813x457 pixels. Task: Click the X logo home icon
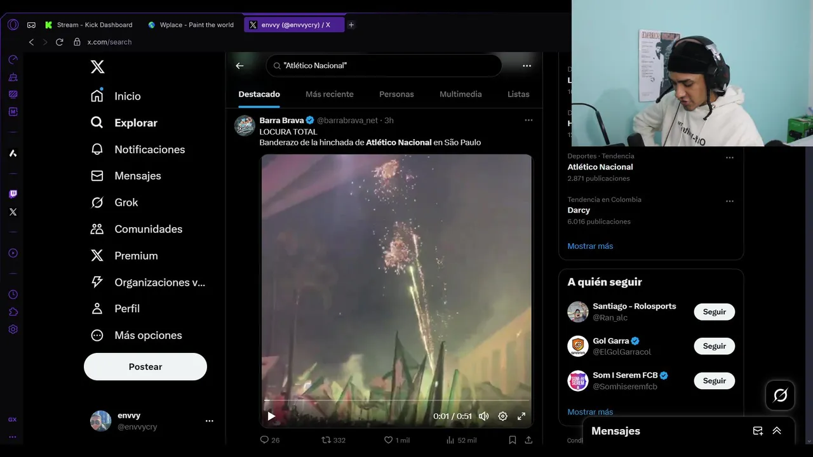97,67
